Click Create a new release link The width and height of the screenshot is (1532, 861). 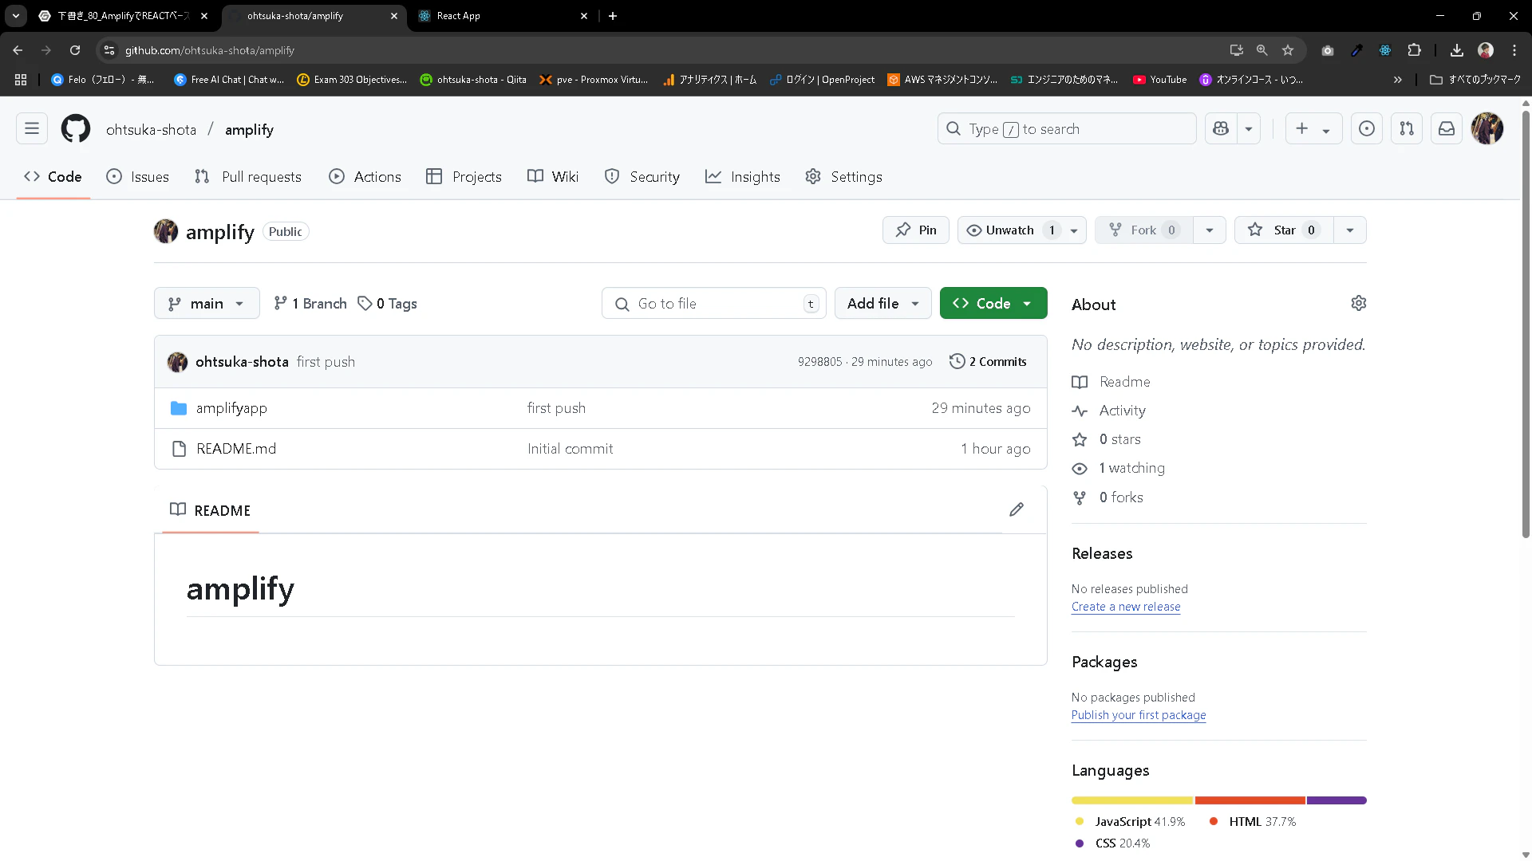[1126, 607]
